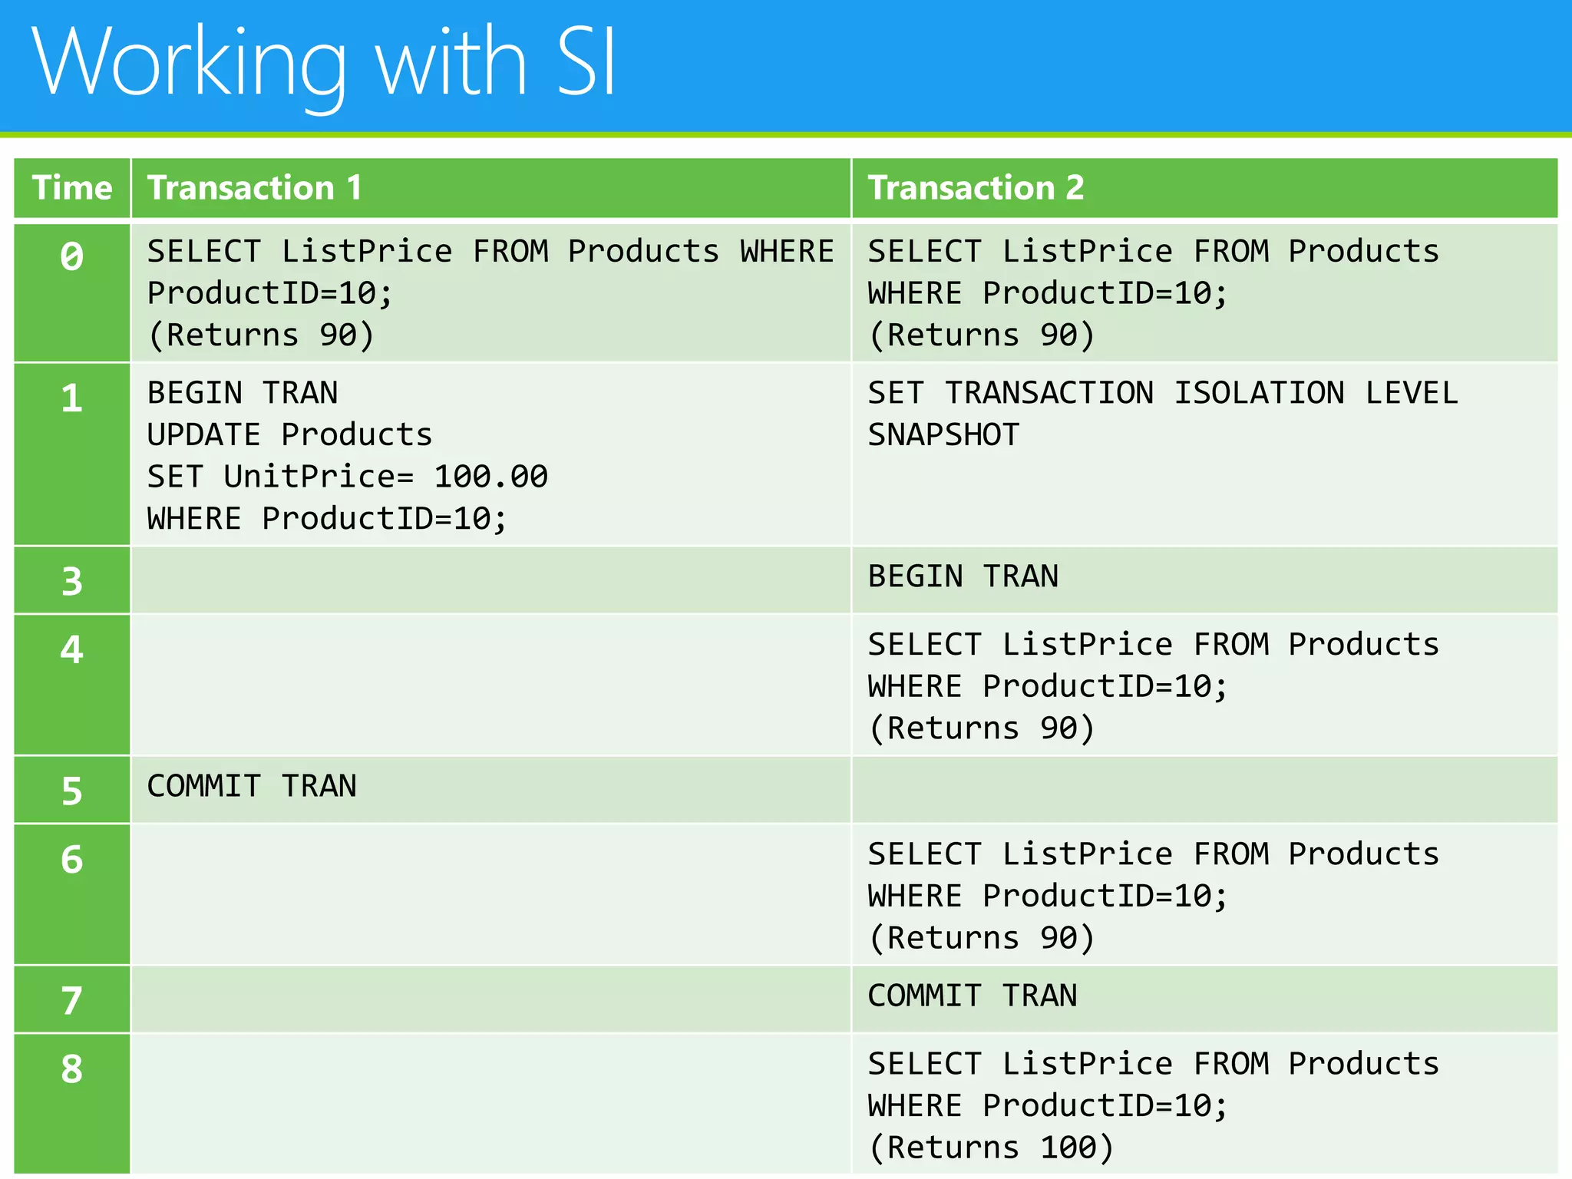Select the time 6 row label
Image resolution: width=1572 pixels, height=1179 pixels.
[72, 860]
